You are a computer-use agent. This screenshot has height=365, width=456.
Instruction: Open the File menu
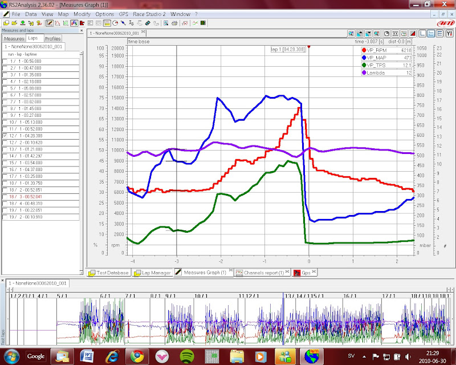(x=16, y=14)
